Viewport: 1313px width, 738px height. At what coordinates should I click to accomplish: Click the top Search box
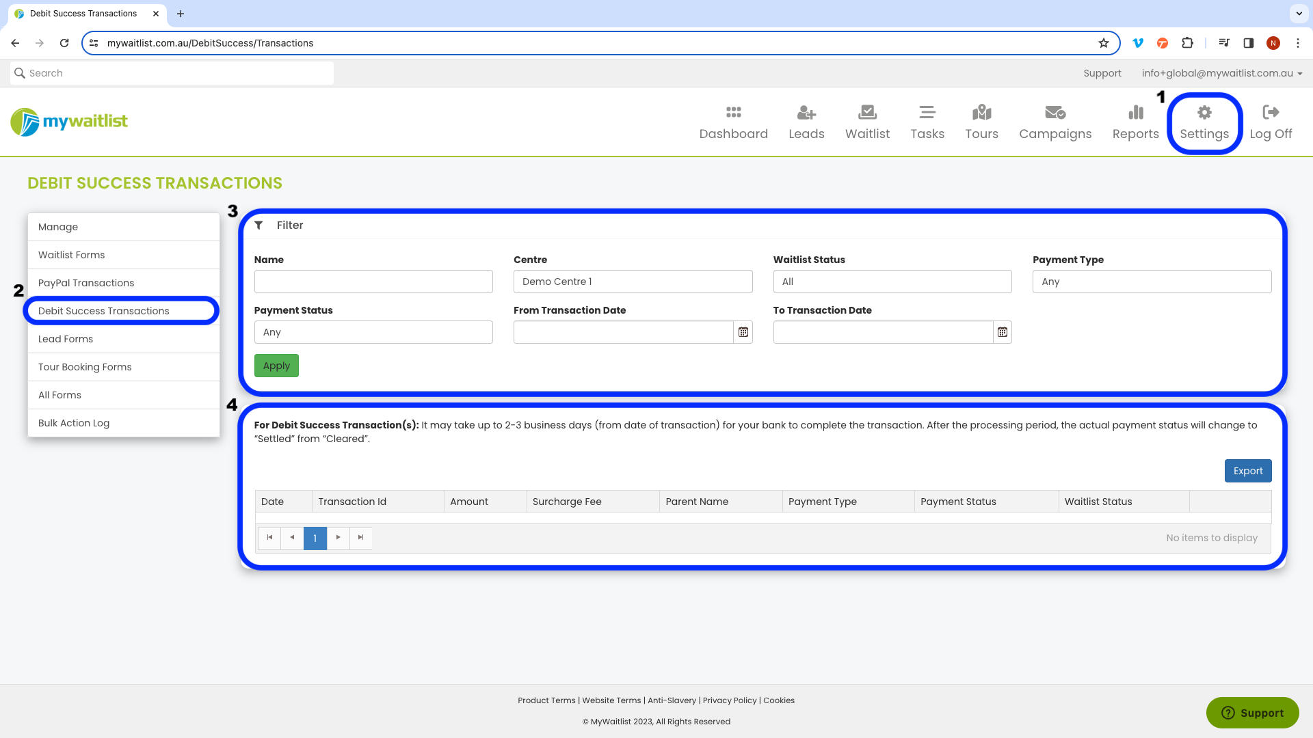pyautogui.click(x=172, y=73)
